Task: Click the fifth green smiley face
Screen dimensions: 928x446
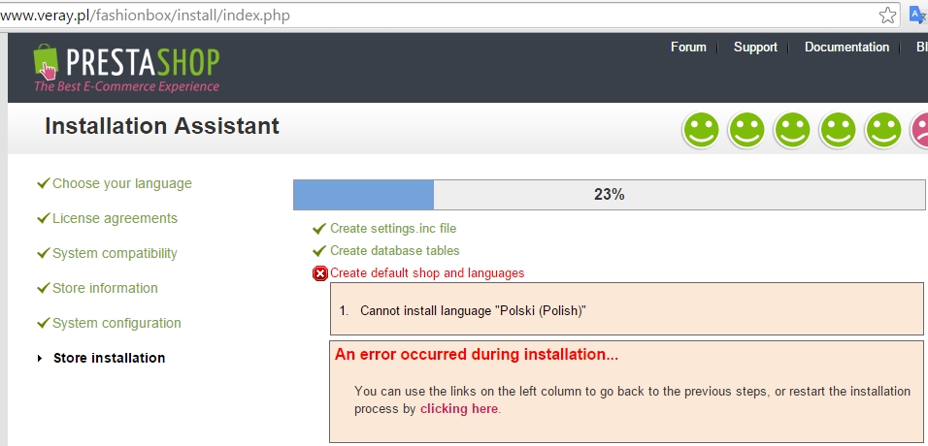Action: click(x=883, y=130)
